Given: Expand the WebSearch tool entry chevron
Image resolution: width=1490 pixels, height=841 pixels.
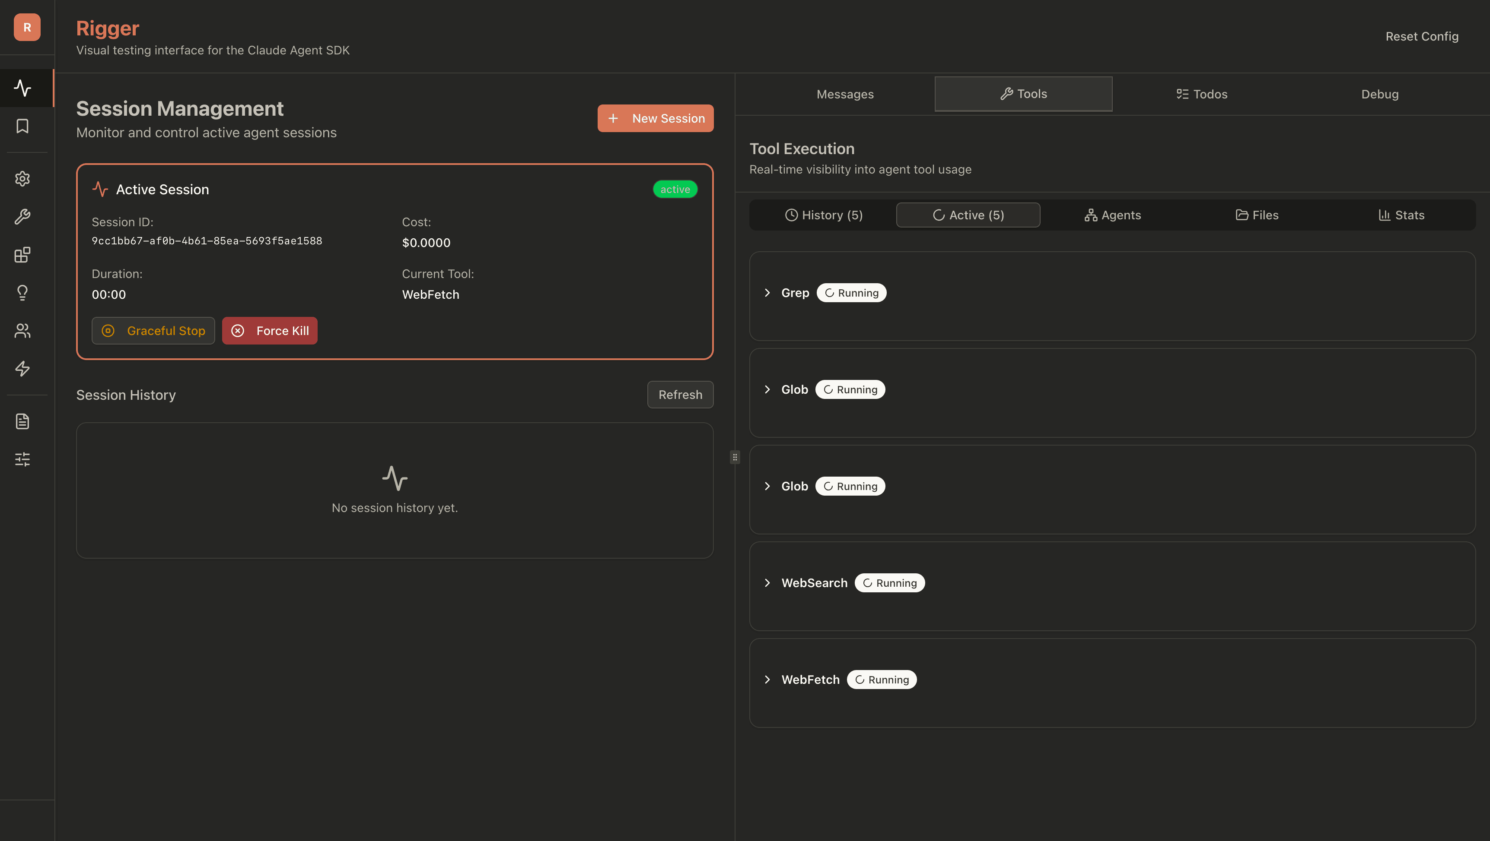Looking at the screenshot, I should click(767, 583).
